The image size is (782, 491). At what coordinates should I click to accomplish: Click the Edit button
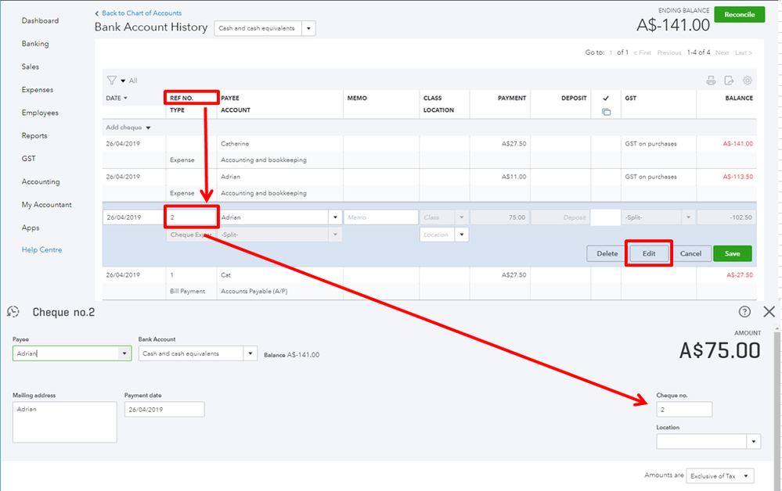(648, 253)
